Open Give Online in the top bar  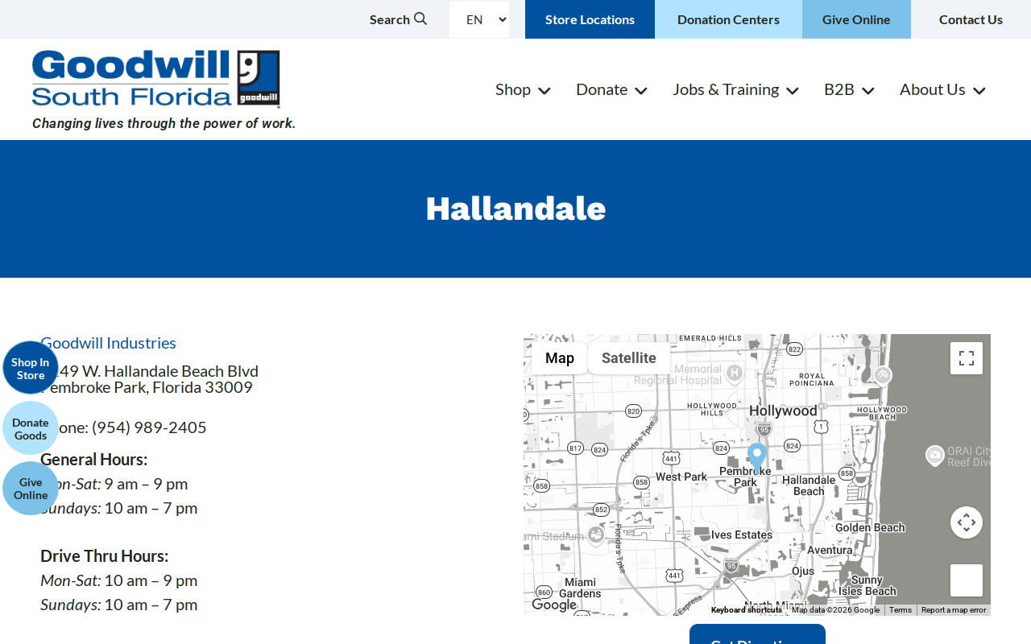(x=856, y=19)
